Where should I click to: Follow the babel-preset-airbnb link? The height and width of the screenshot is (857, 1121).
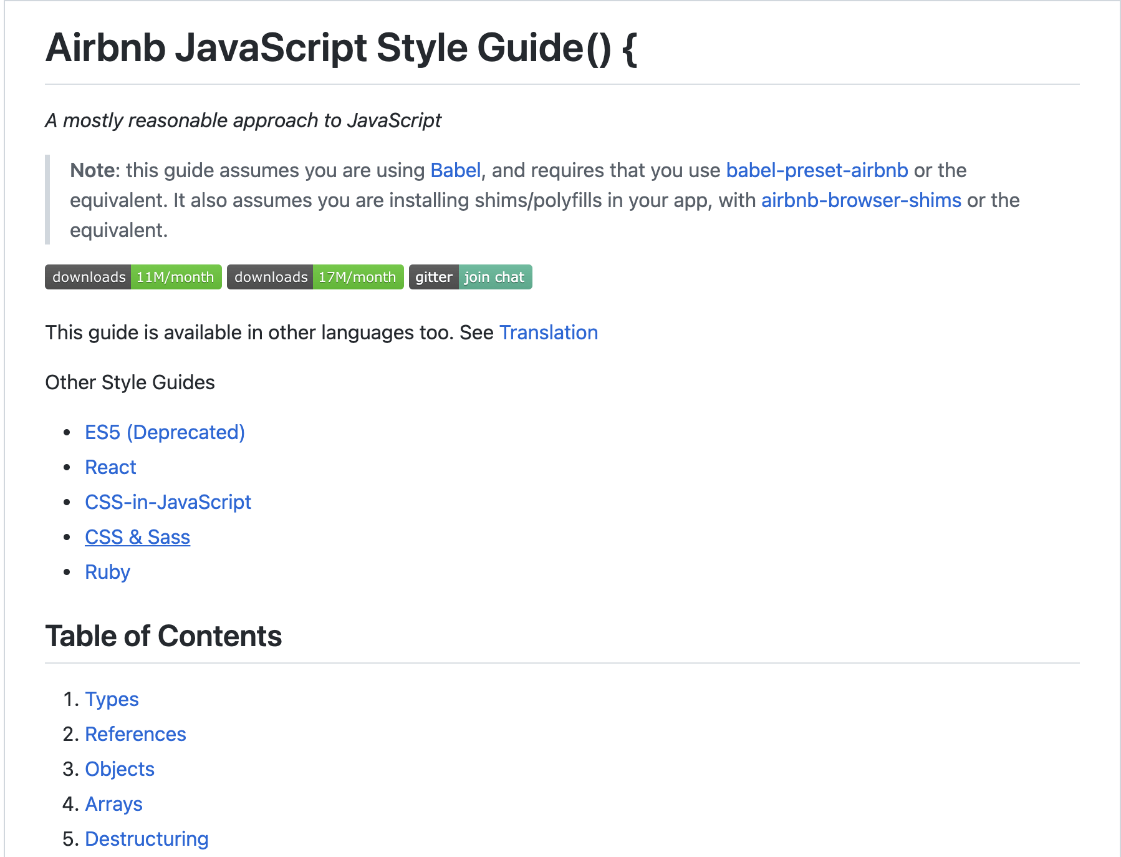tap(817, 170)
